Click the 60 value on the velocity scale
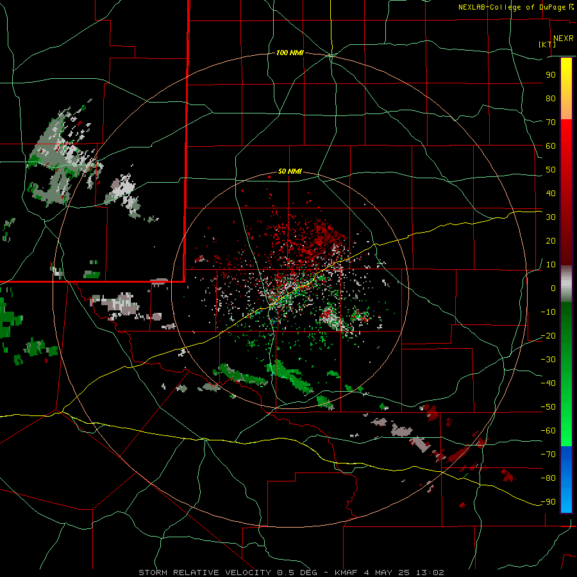The height and width of the screenshot is (577, 577). (x=551, y=146)
